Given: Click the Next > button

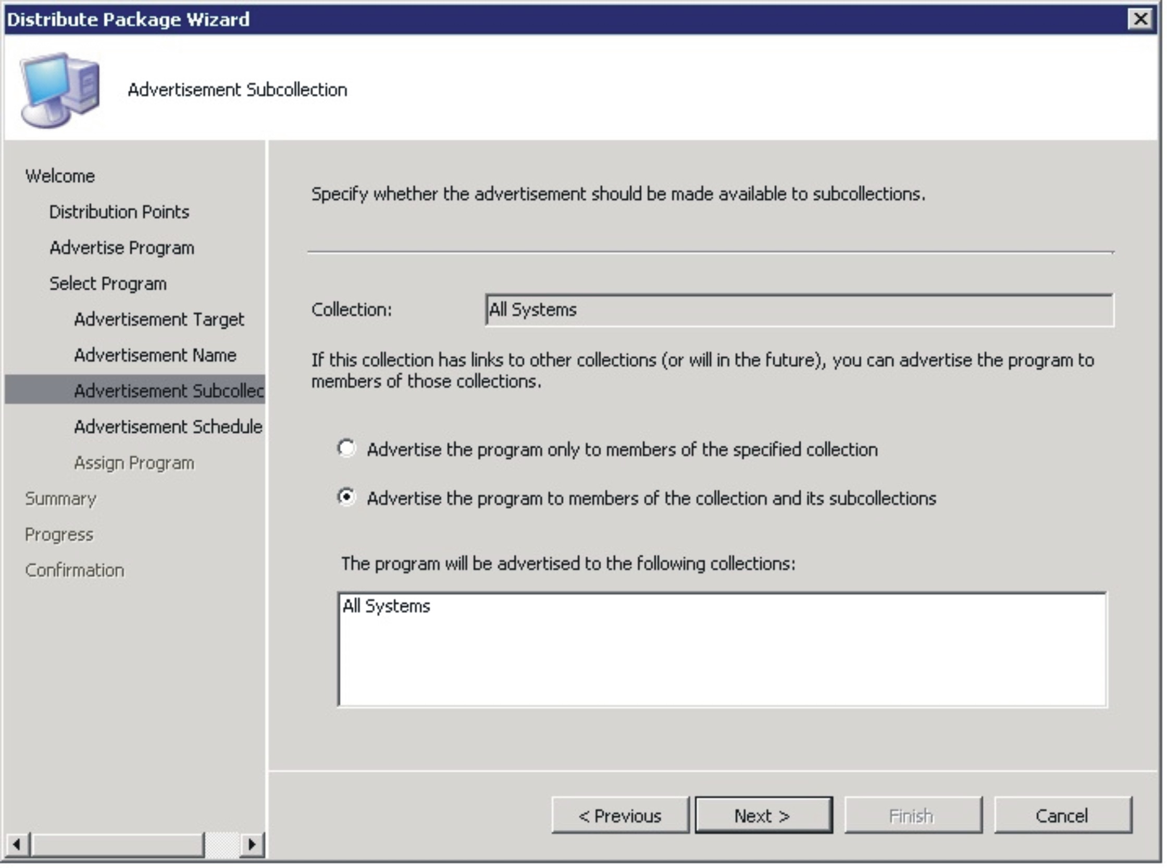Looking at the screenshot, I should (x=764, y=815).
